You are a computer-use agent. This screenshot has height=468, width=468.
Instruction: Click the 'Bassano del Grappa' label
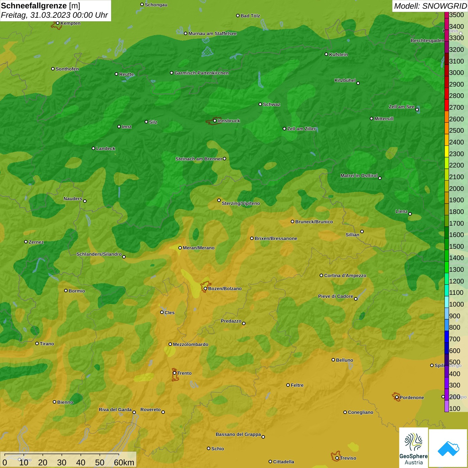click(x=238, y=434)
